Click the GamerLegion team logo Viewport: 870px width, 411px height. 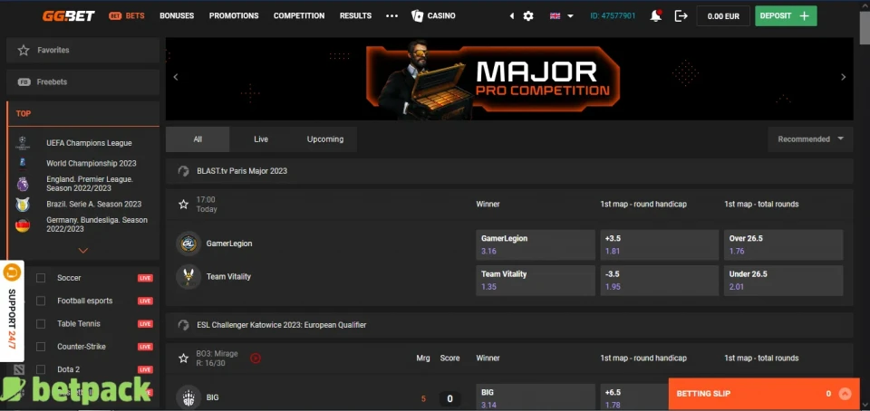tap(188, 244)
